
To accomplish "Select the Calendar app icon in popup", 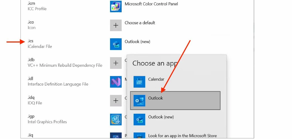I will (x=139, y=82).
